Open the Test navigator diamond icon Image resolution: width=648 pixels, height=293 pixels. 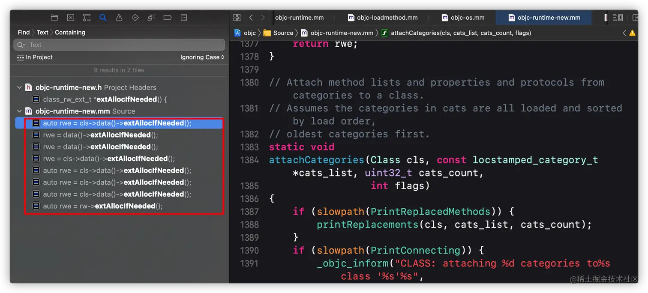point(135,18)
